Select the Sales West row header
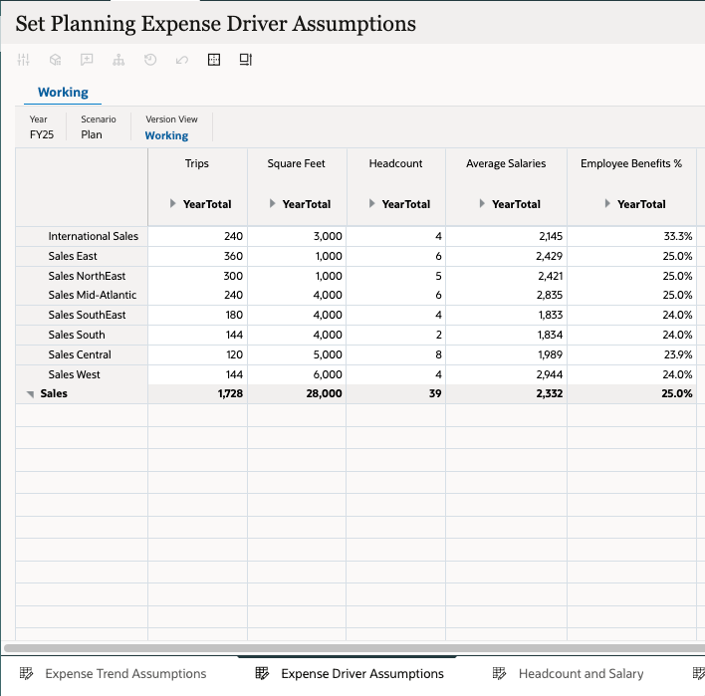 [x=82, y=374]
